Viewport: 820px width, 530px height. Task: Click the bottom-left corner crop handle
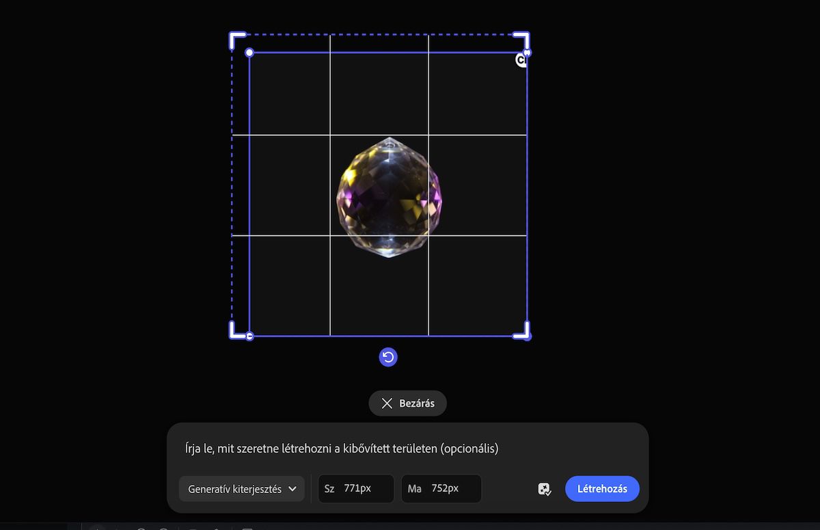pyautogui.click(x=236, y=330)
